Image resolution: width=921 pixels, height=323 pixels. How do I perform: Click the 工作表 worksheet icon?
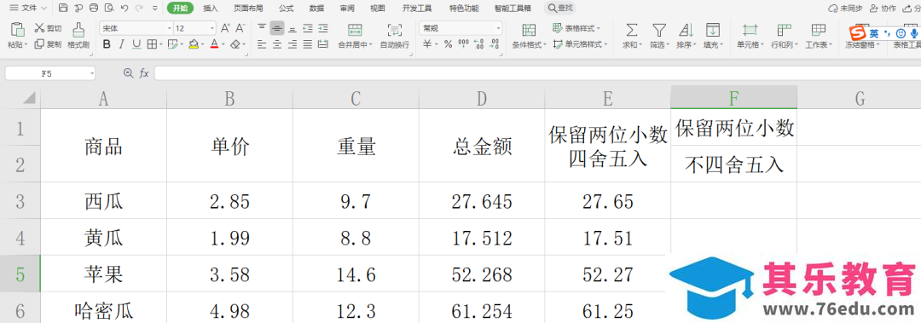point(818,31)
